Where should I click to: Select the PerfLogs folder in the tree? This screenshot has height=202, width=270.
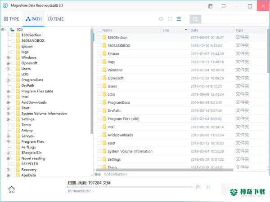coord(28,147)
